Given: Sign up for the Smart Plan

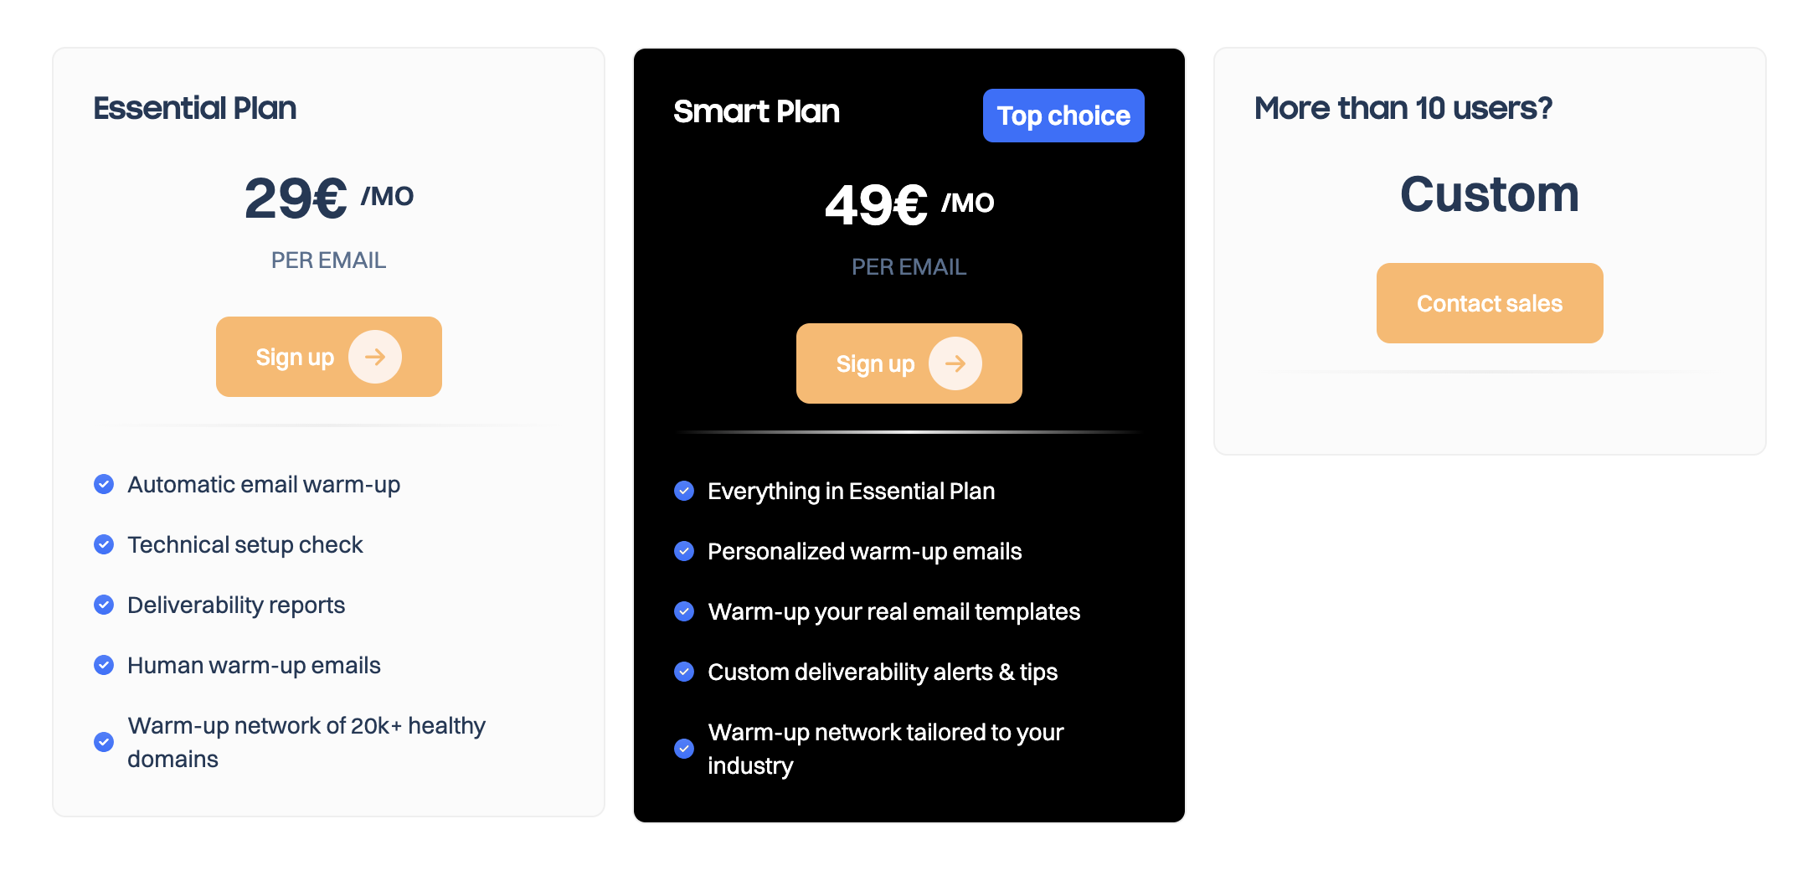Looking at the screenshot, I should click(x=876, y=363).
